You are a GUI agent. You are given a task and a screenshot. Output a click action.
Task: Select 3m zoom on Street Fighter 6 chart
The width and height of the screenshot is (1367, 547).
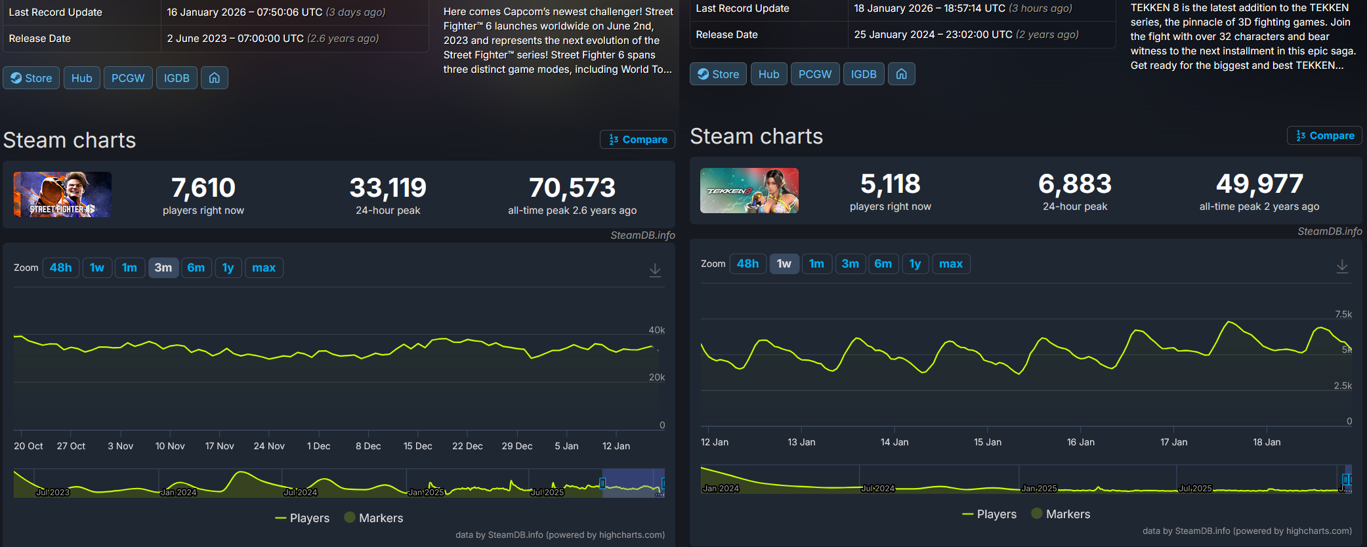coord(163,268)
